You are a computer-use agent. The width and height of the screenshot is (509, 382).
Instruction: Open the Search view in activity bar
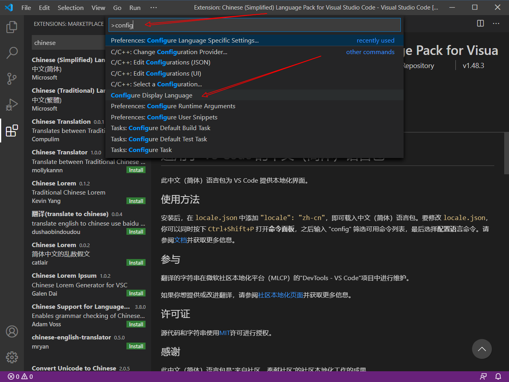(12, 53)
